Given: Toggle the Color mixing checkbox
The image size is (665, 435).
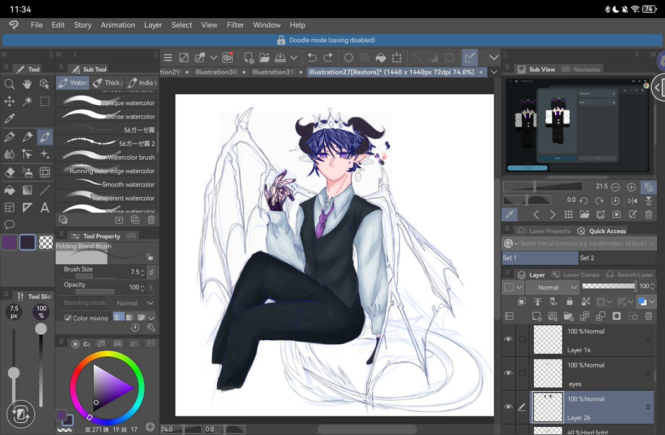Looking at the screenshot, I should tap(68, 318).
